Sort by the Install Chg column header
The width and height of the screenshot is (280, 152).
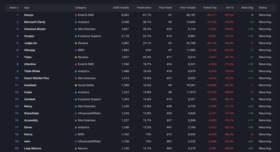[x=210, y=8]
